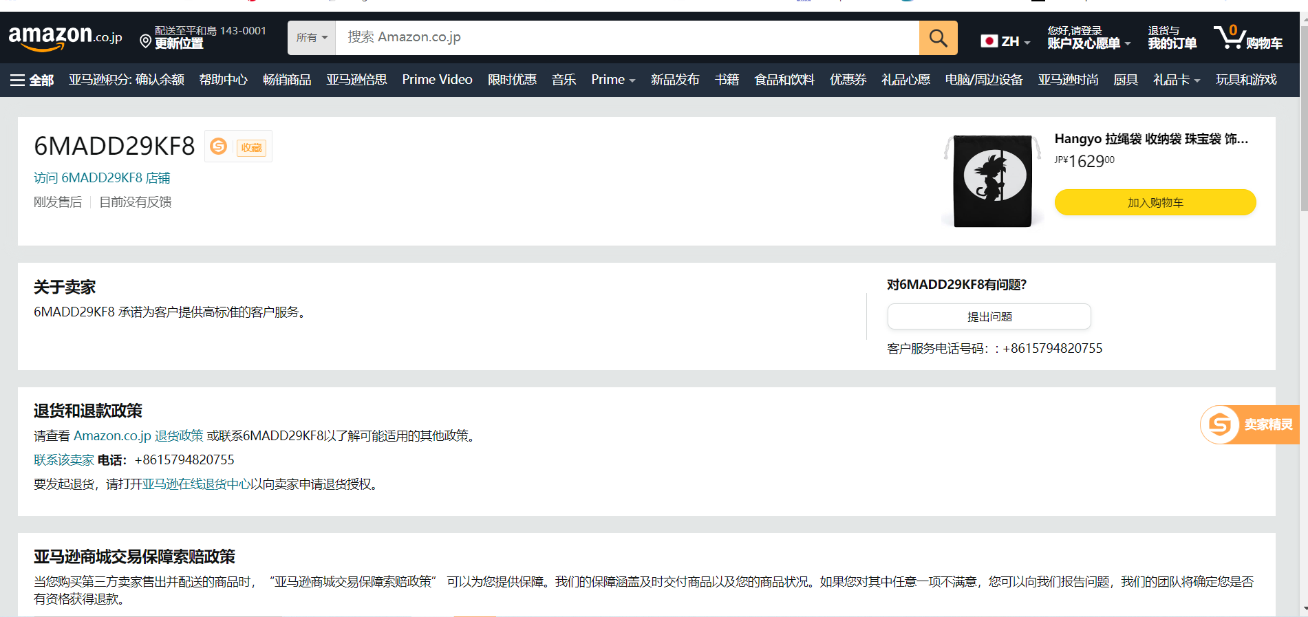
Task: Open 礼品心愿 navigation item
Action: pyautogui.click(x=905, y=80)
